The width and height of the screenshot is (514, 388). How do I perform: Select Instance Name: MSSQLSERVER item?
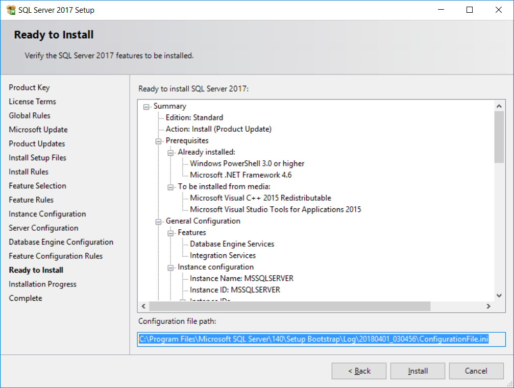(x=241, y=278)
